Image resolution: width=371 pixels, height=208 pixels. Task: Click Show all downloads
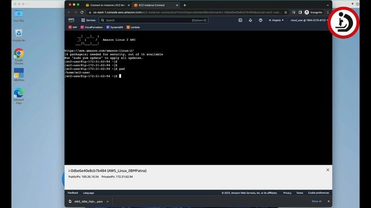(x=317, y=202)
